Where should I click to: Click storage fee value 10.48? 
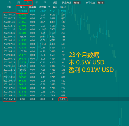pos(43,37)
